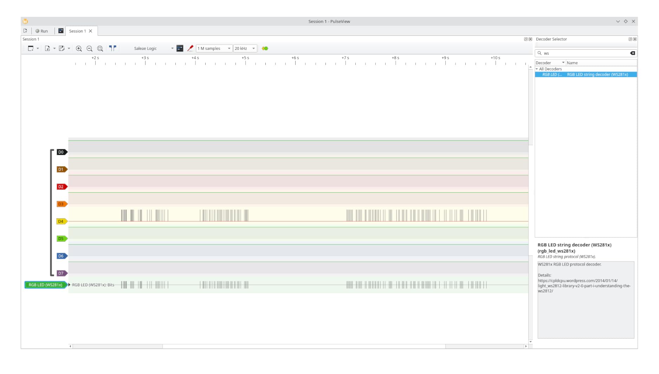Screen dimensions: 659x374
Task: Switch to the Session 1 tab
Action: [x=77, y=31]
